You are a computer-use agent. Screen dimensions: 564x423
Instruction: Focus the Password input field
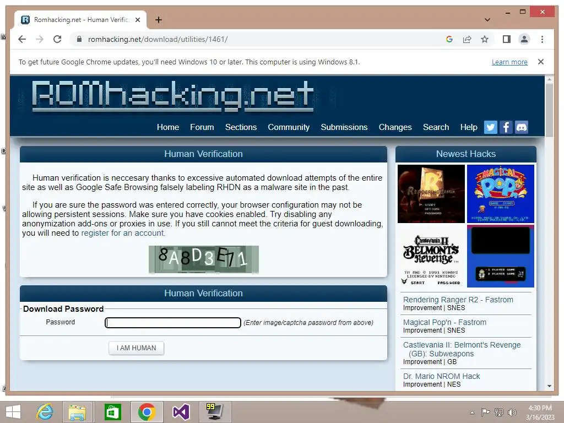click(172, 323)
